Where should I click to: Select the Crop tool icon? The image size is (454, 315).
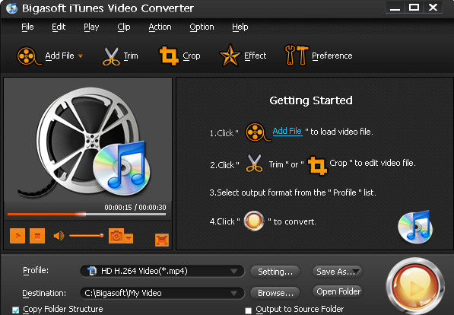tap(169, 56)
